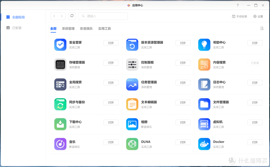Click inside the search input field
The width and height of the screenshot is (270, 167).
(103, 16)
